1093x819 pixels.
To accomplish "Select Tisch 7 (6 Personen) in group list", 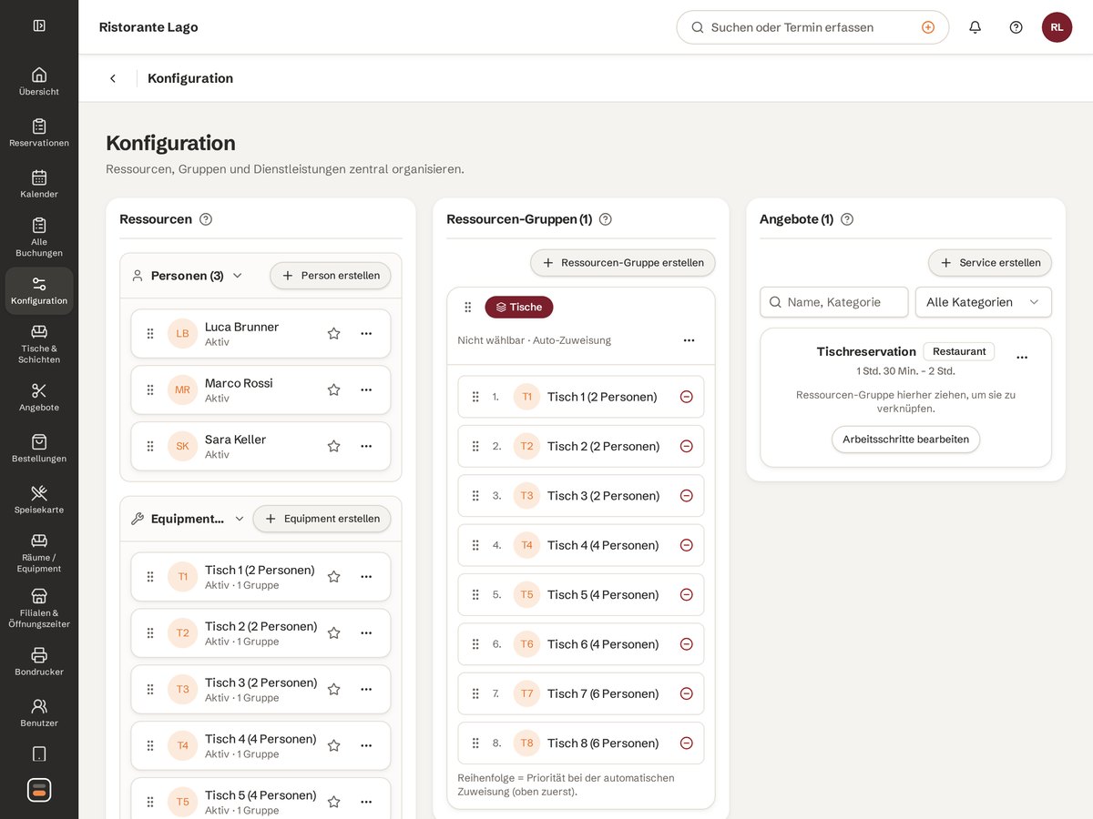I will pyautogui.click(x=581, y=693).
